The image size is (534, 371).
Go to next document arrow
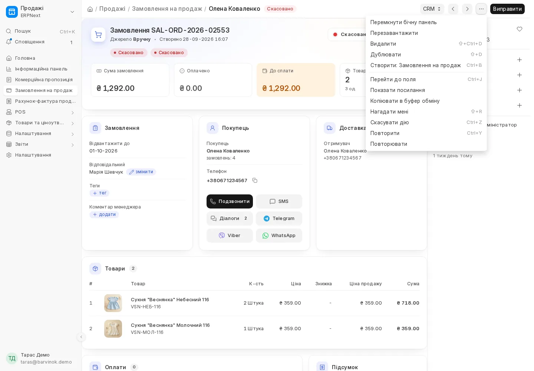(467, 9)
